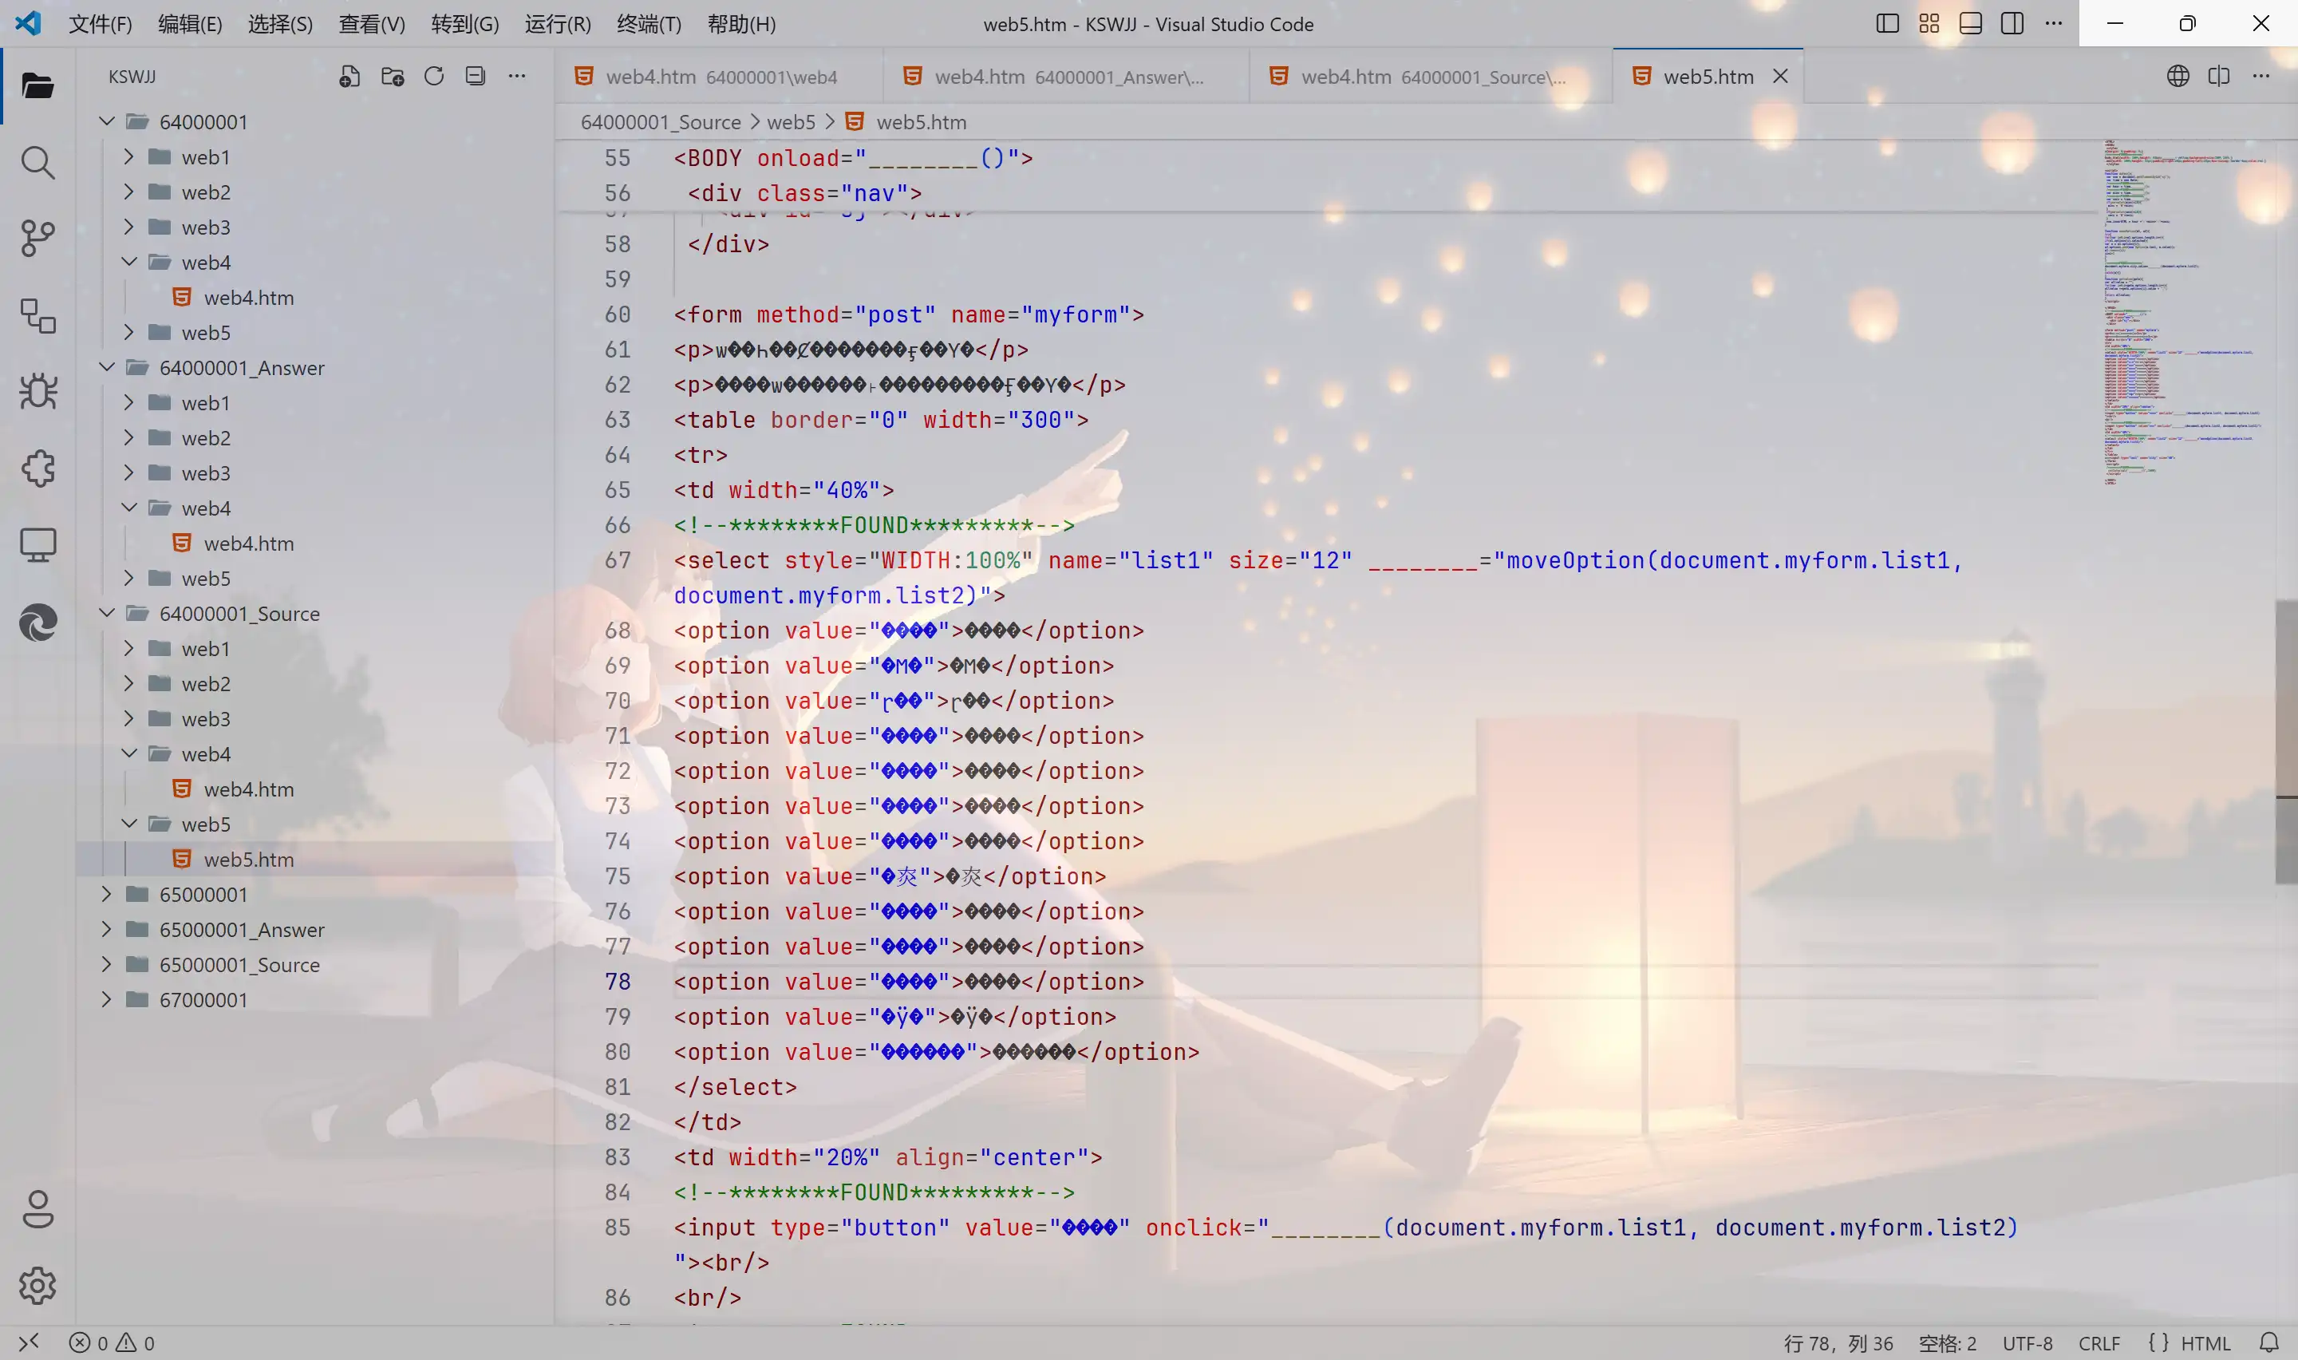Click the Refresh Explorer icon
The width and height of the screenshot is (2298, 1360).
point(434,76)
